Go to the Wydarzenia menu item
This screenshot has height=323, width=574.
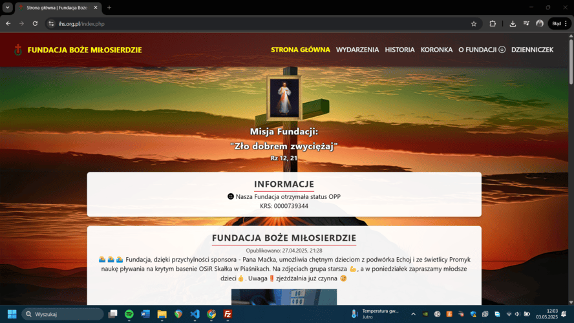[x=357, y=50]
